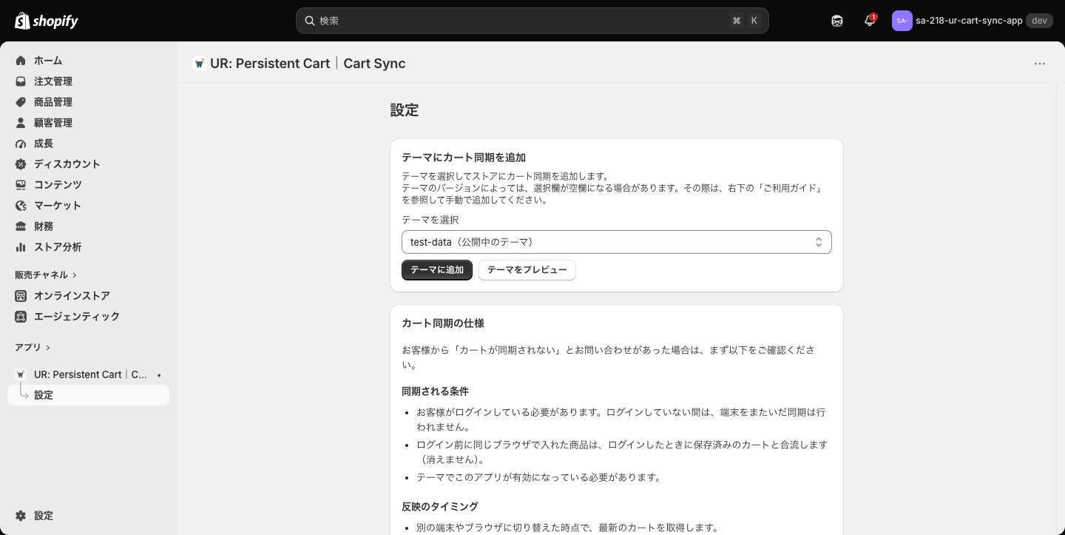This screenshot has height=535, width=1065.
Task: Click the エージェンティック icon
Action: click(21, 317)
